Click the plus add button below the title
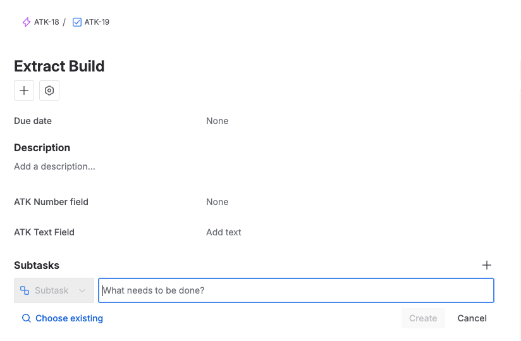 click(x=24, y=90)
